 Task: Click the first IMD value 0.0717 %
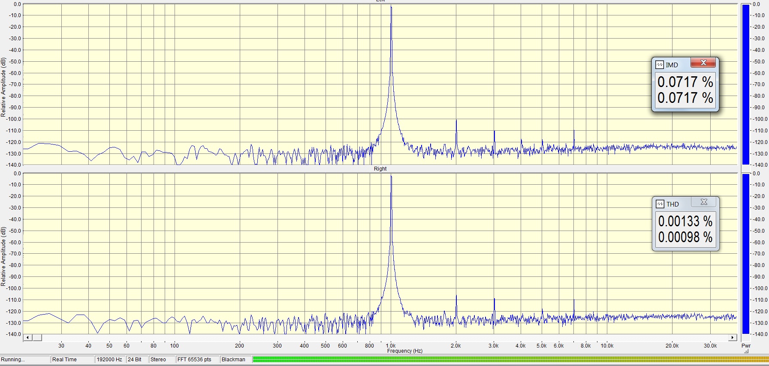coord(685,81)
